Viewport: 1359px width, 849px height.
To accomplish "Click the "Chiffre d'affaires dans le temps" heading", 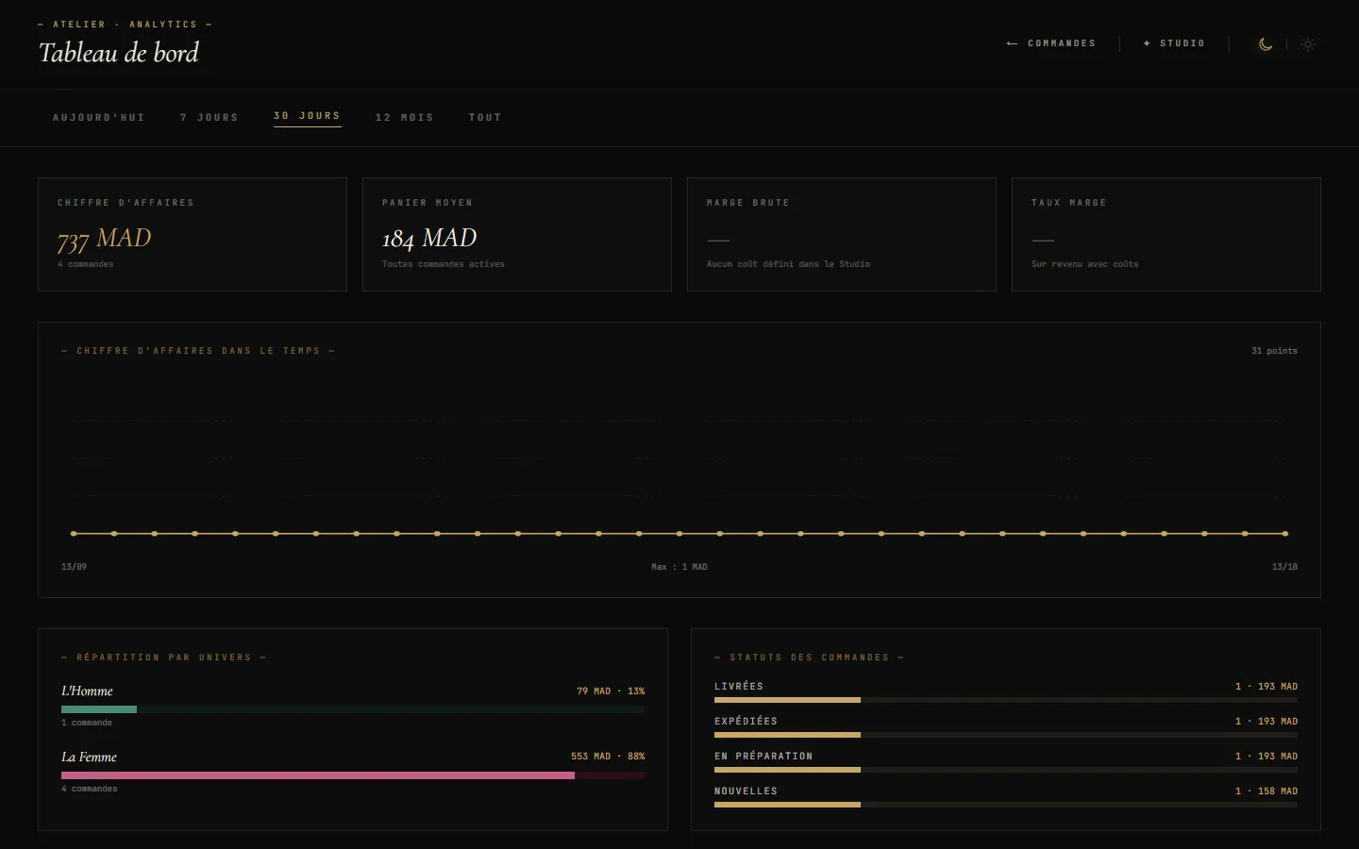I will pos(198,351).
